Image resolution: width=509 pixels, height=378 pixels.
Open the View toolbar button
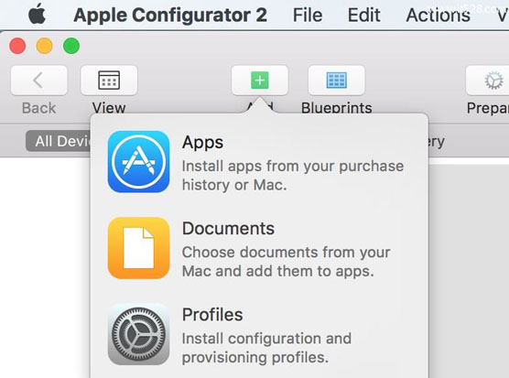click(x=109, y=81)
